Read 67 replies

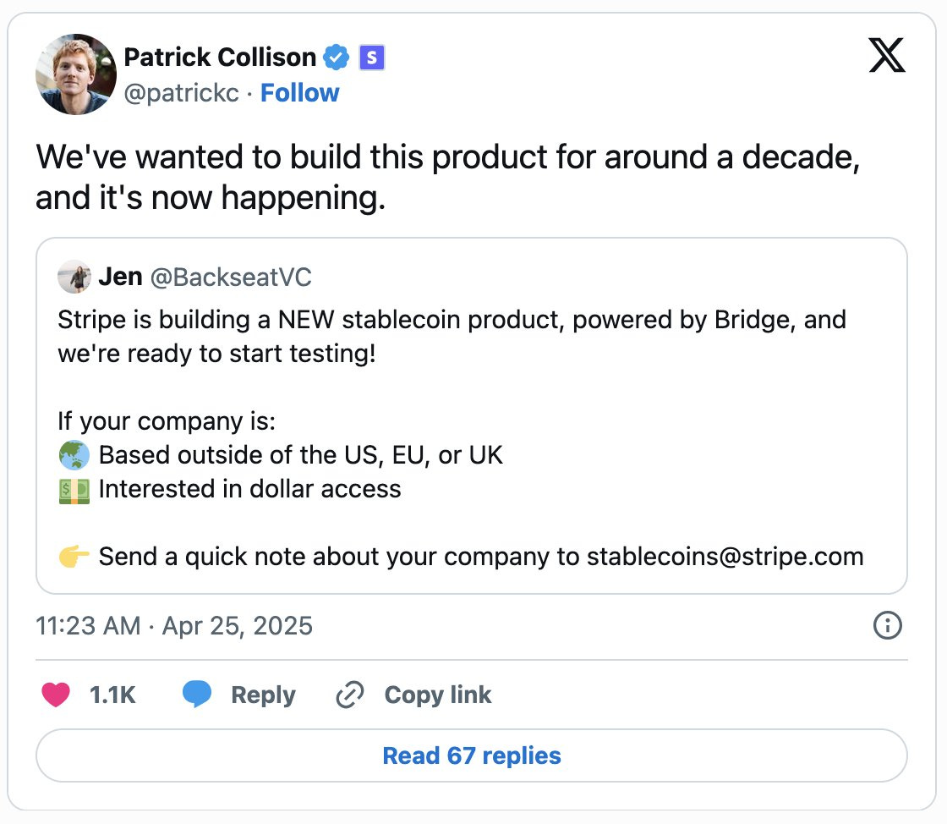[472, 755]
